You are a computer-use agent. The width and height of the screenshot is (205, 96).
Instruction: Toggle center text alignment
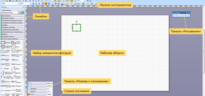coord(46,4)
